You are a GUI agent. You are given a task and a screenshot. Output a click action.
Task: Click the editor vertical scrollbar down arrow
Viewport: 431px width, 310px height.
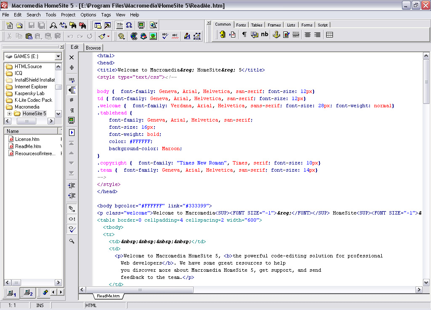click(x=426, y=283)
